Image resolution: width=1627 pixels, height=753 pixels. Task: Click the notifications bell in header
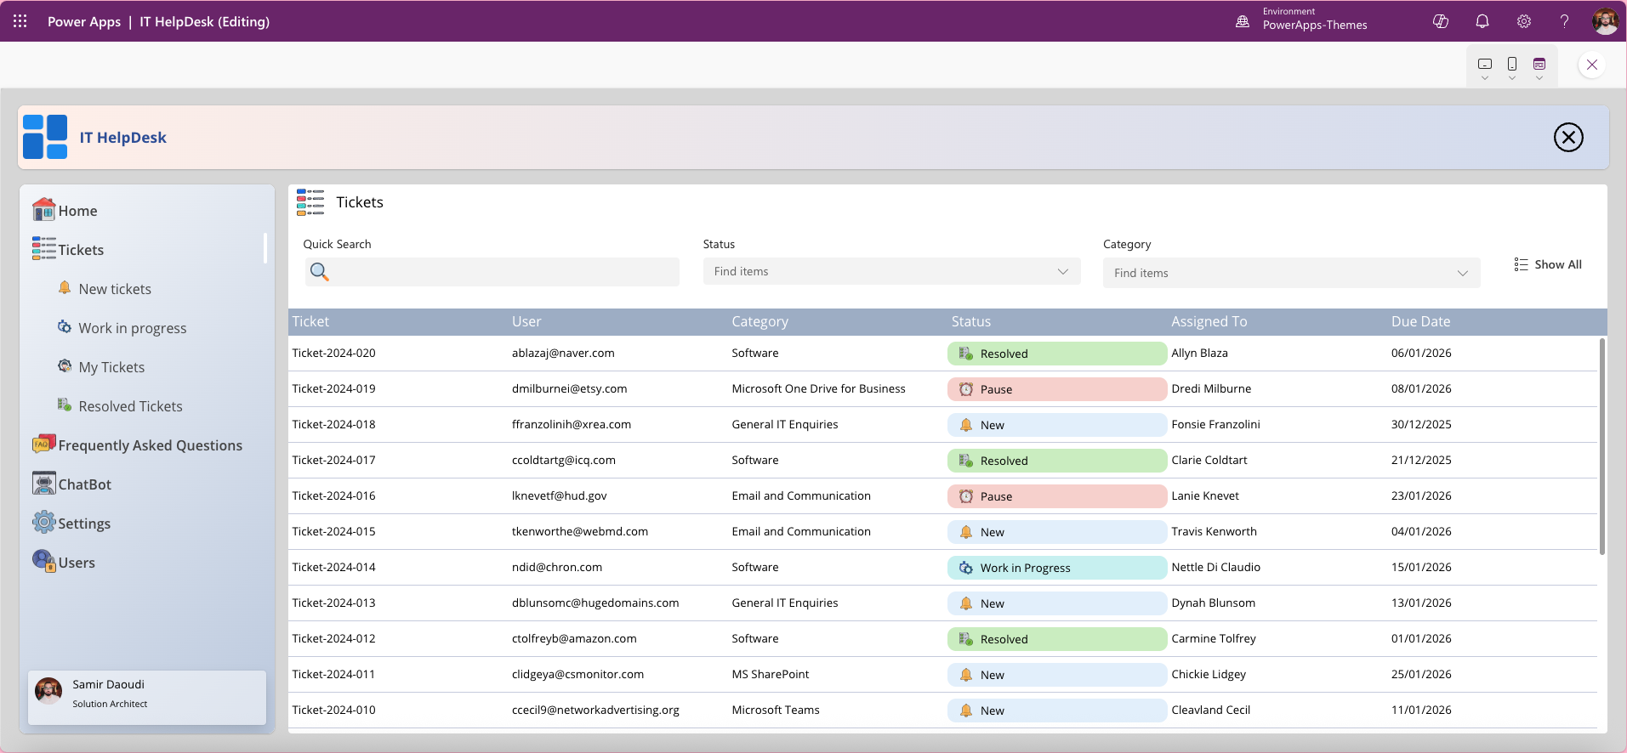pos(1482,21)
